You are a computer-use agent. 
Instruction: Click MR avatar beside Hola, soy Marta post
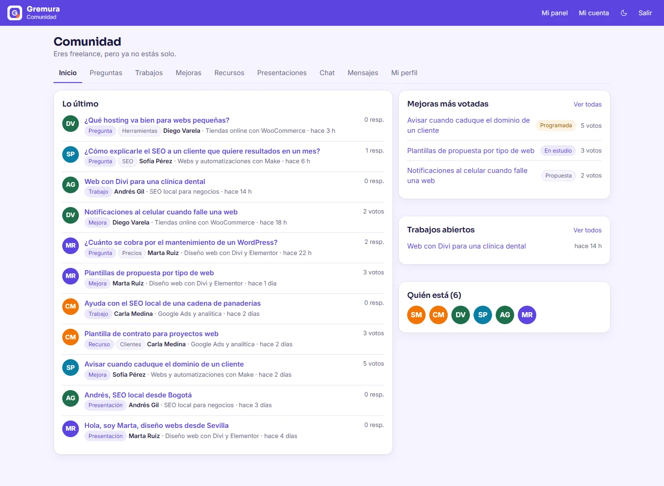point(71,428)
